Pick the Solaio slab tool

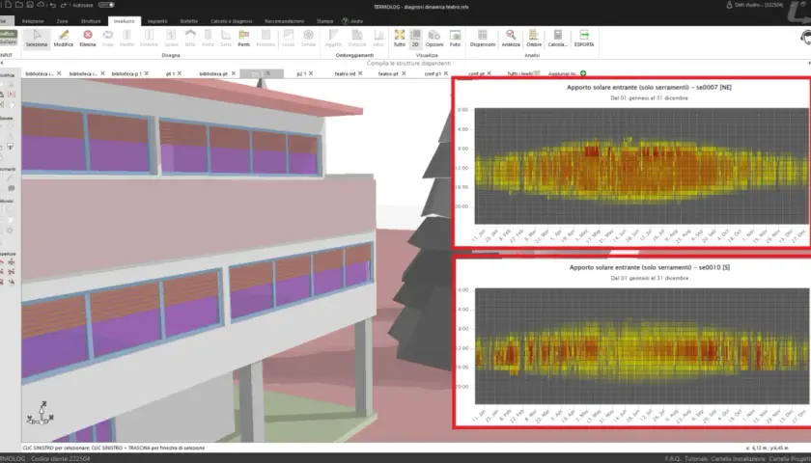point(171,39)
